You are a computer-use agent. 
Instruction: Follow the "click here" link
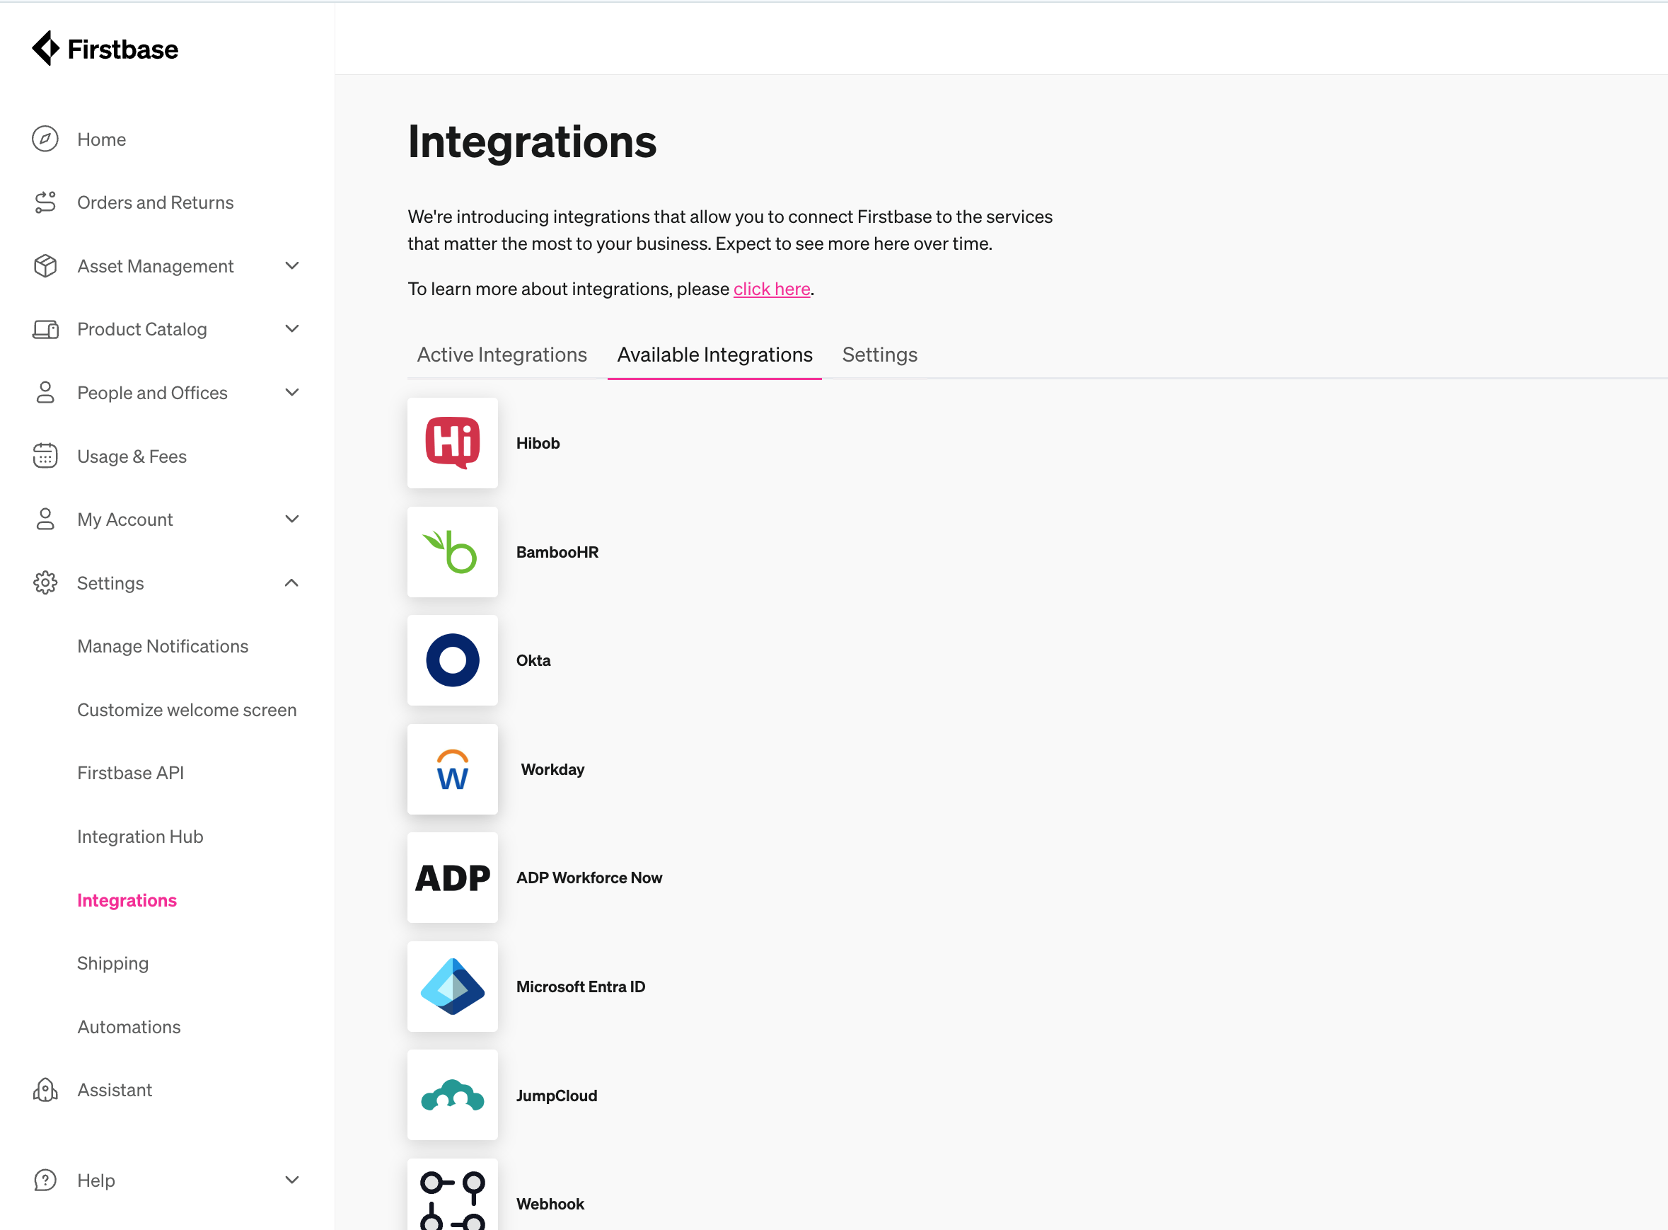tap(771, 289)
